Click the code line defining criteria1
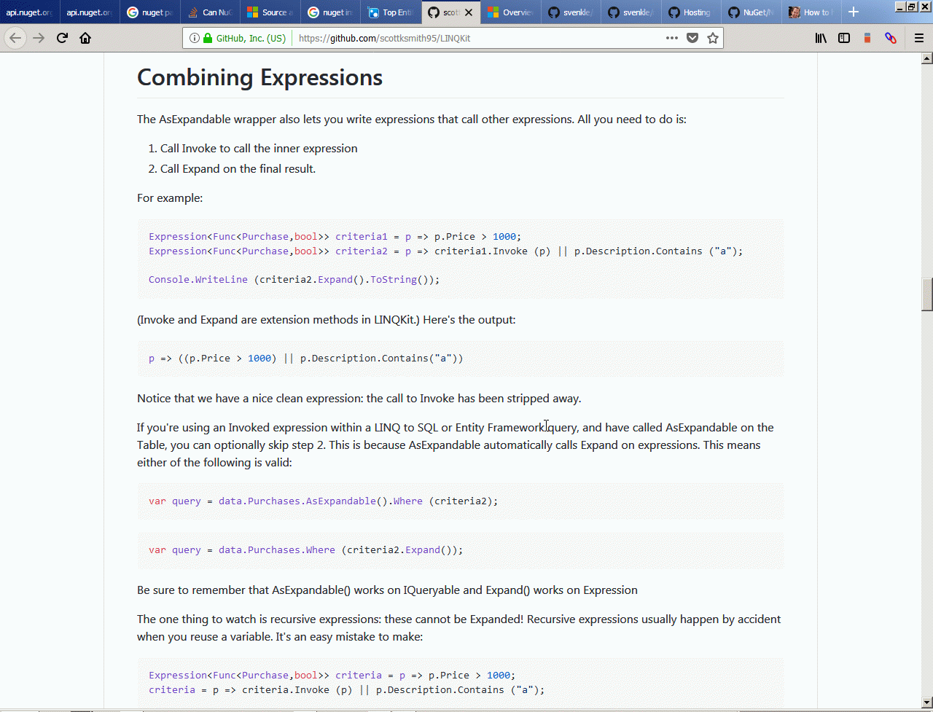Screen dimensions: 933x712 pos(335,236)
